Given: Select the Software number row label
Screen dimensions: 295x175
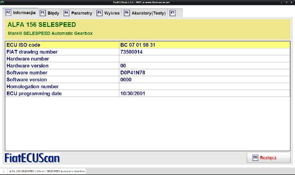Looking at the screenshot, I should (27, 73).
